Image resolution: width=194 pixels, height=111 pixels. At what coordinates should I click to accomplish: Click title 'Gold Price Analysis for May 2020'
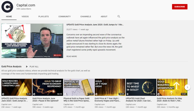(x=169, y=100)
